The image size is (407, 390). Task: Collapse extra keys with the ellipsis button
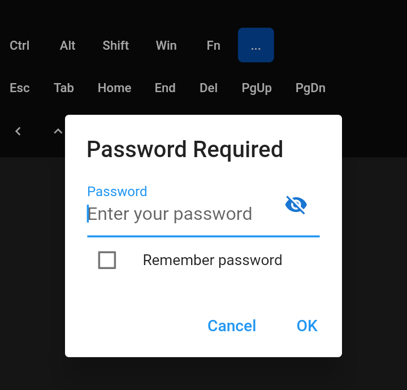click(256, 45)
